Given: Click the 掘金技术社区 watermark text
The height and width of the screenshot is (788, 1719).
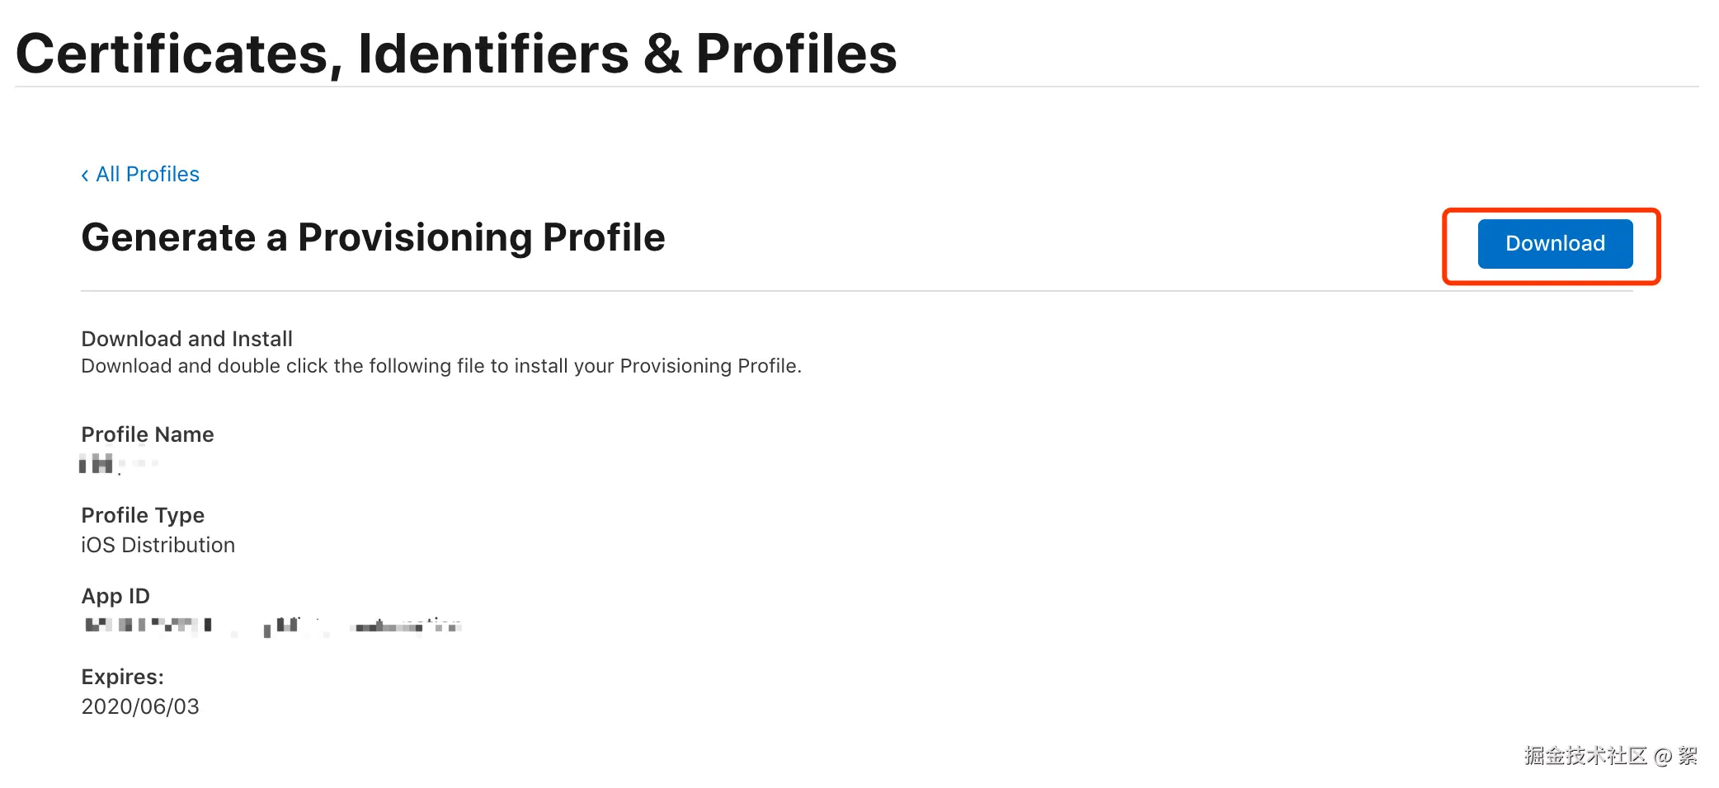Looking at the screenshot, I should click(x=1585, y=755).
